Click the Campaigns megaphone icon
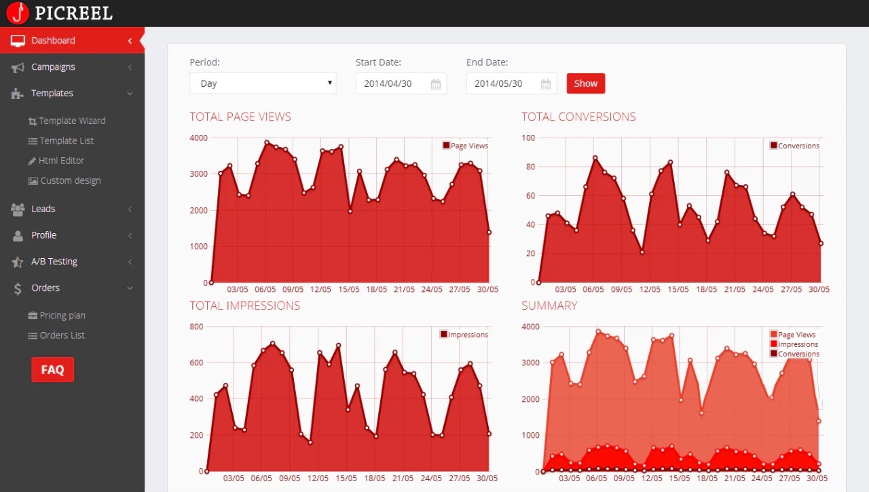The width and height of the screenshot is (869, 492). click(18, 67)
